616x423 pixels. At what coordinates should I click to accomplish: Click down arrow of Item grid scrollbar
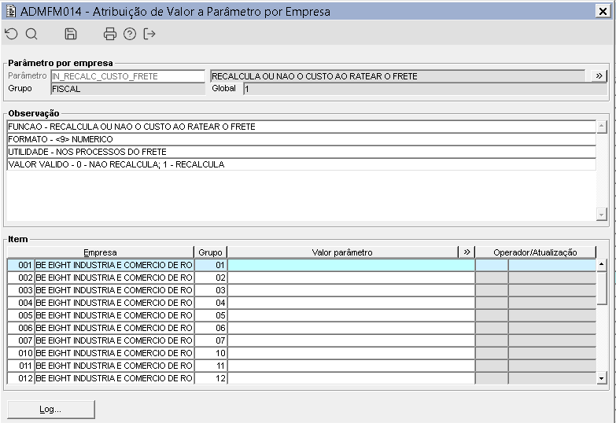click(602, 379)
